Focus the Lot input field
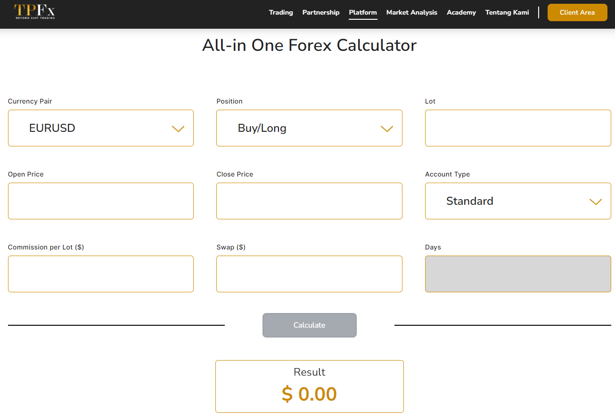This screenshot has height=418, width=615. (518, 128)
